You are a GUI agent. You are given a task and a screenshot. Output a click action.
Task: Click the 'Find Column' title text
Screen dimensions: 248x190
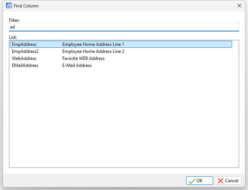click(26, 6)
